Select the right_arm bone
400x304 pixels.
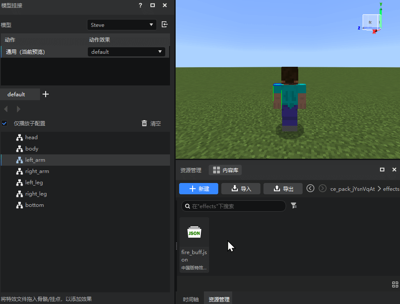(86, 171)
